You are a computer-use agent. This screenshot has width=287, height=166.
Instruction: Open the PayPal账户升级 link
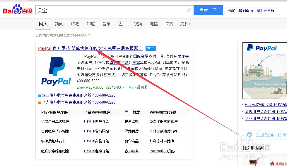pyautogui.click(x=162, y=151)
